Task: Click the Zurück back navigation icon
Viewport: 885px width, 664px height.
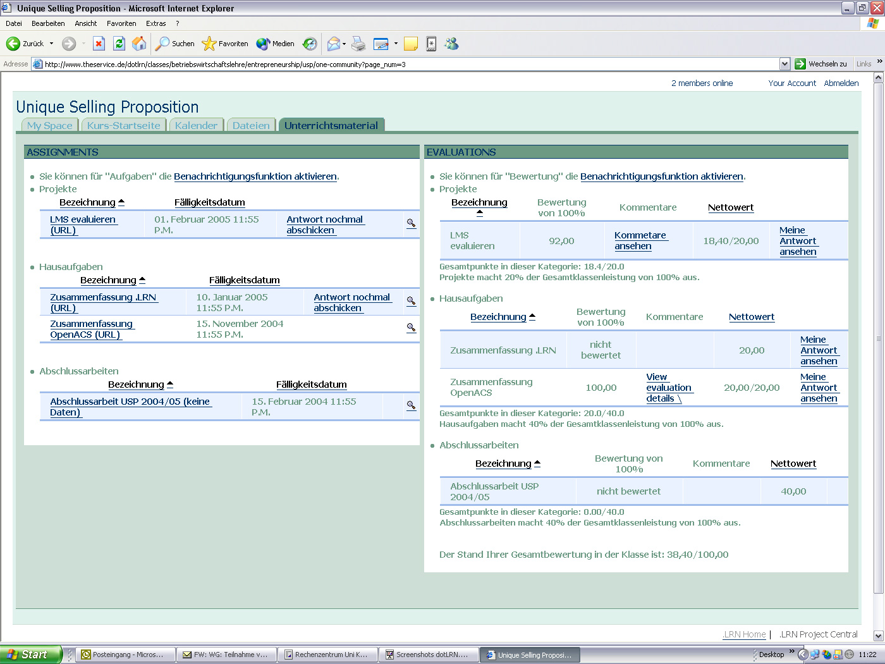Action: (x=13, y=44)
